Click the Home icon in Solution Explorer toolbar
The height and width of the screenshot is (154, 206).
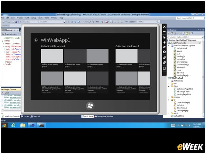tap(172, 33)
